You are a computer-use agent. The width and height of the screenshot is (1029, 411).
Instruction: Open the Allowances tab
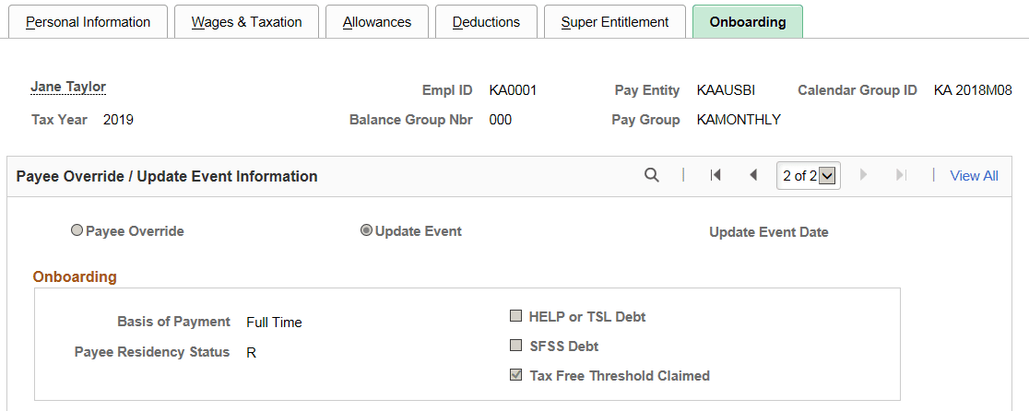(376, 21)
